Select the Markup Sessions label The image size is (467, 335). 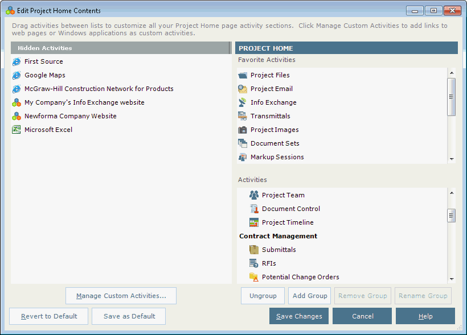coord(277,157)
